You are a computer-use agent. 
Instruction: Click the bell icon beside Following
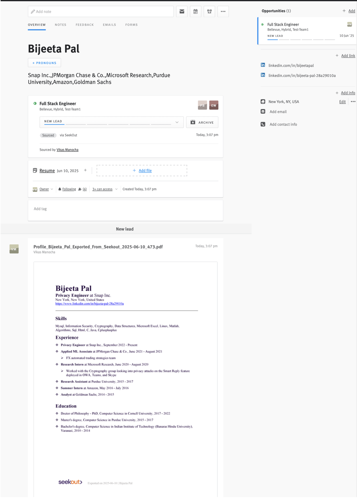coord(60,189)
